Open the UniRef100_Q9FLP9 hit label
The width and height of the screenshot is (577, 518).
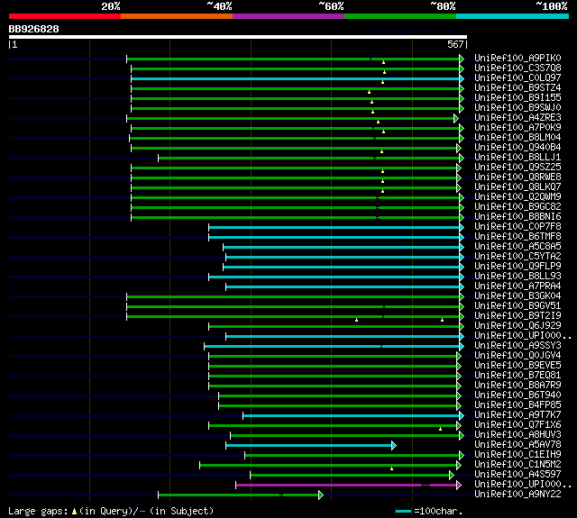point(517,267)
